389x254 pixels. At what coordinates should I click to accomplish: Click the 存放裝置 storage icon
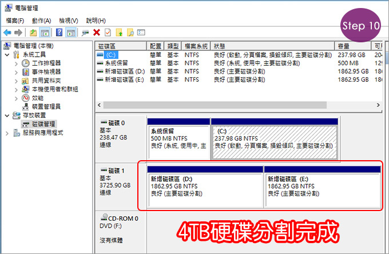coord(17,116)
